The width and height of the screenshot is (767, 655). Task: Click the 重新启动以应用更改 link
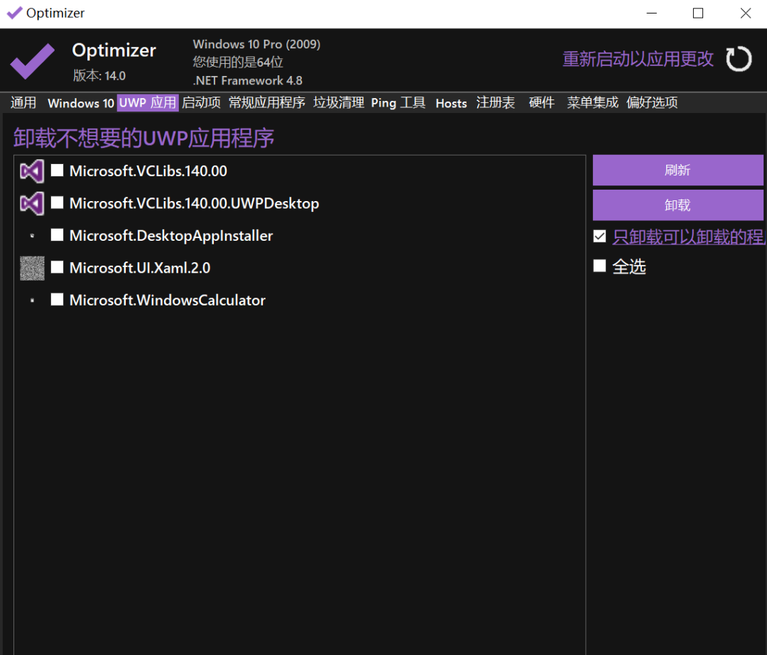pos(638,59)
